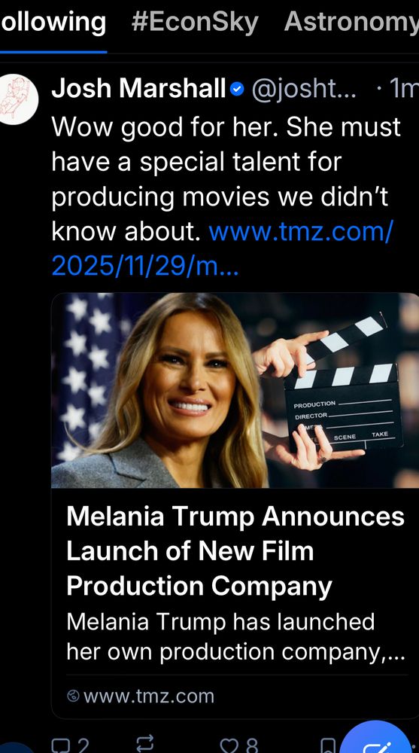Reply to Josh Marshall's post
Image resolution: width=419 pixels, height=753 pixels.
point(61,744)
